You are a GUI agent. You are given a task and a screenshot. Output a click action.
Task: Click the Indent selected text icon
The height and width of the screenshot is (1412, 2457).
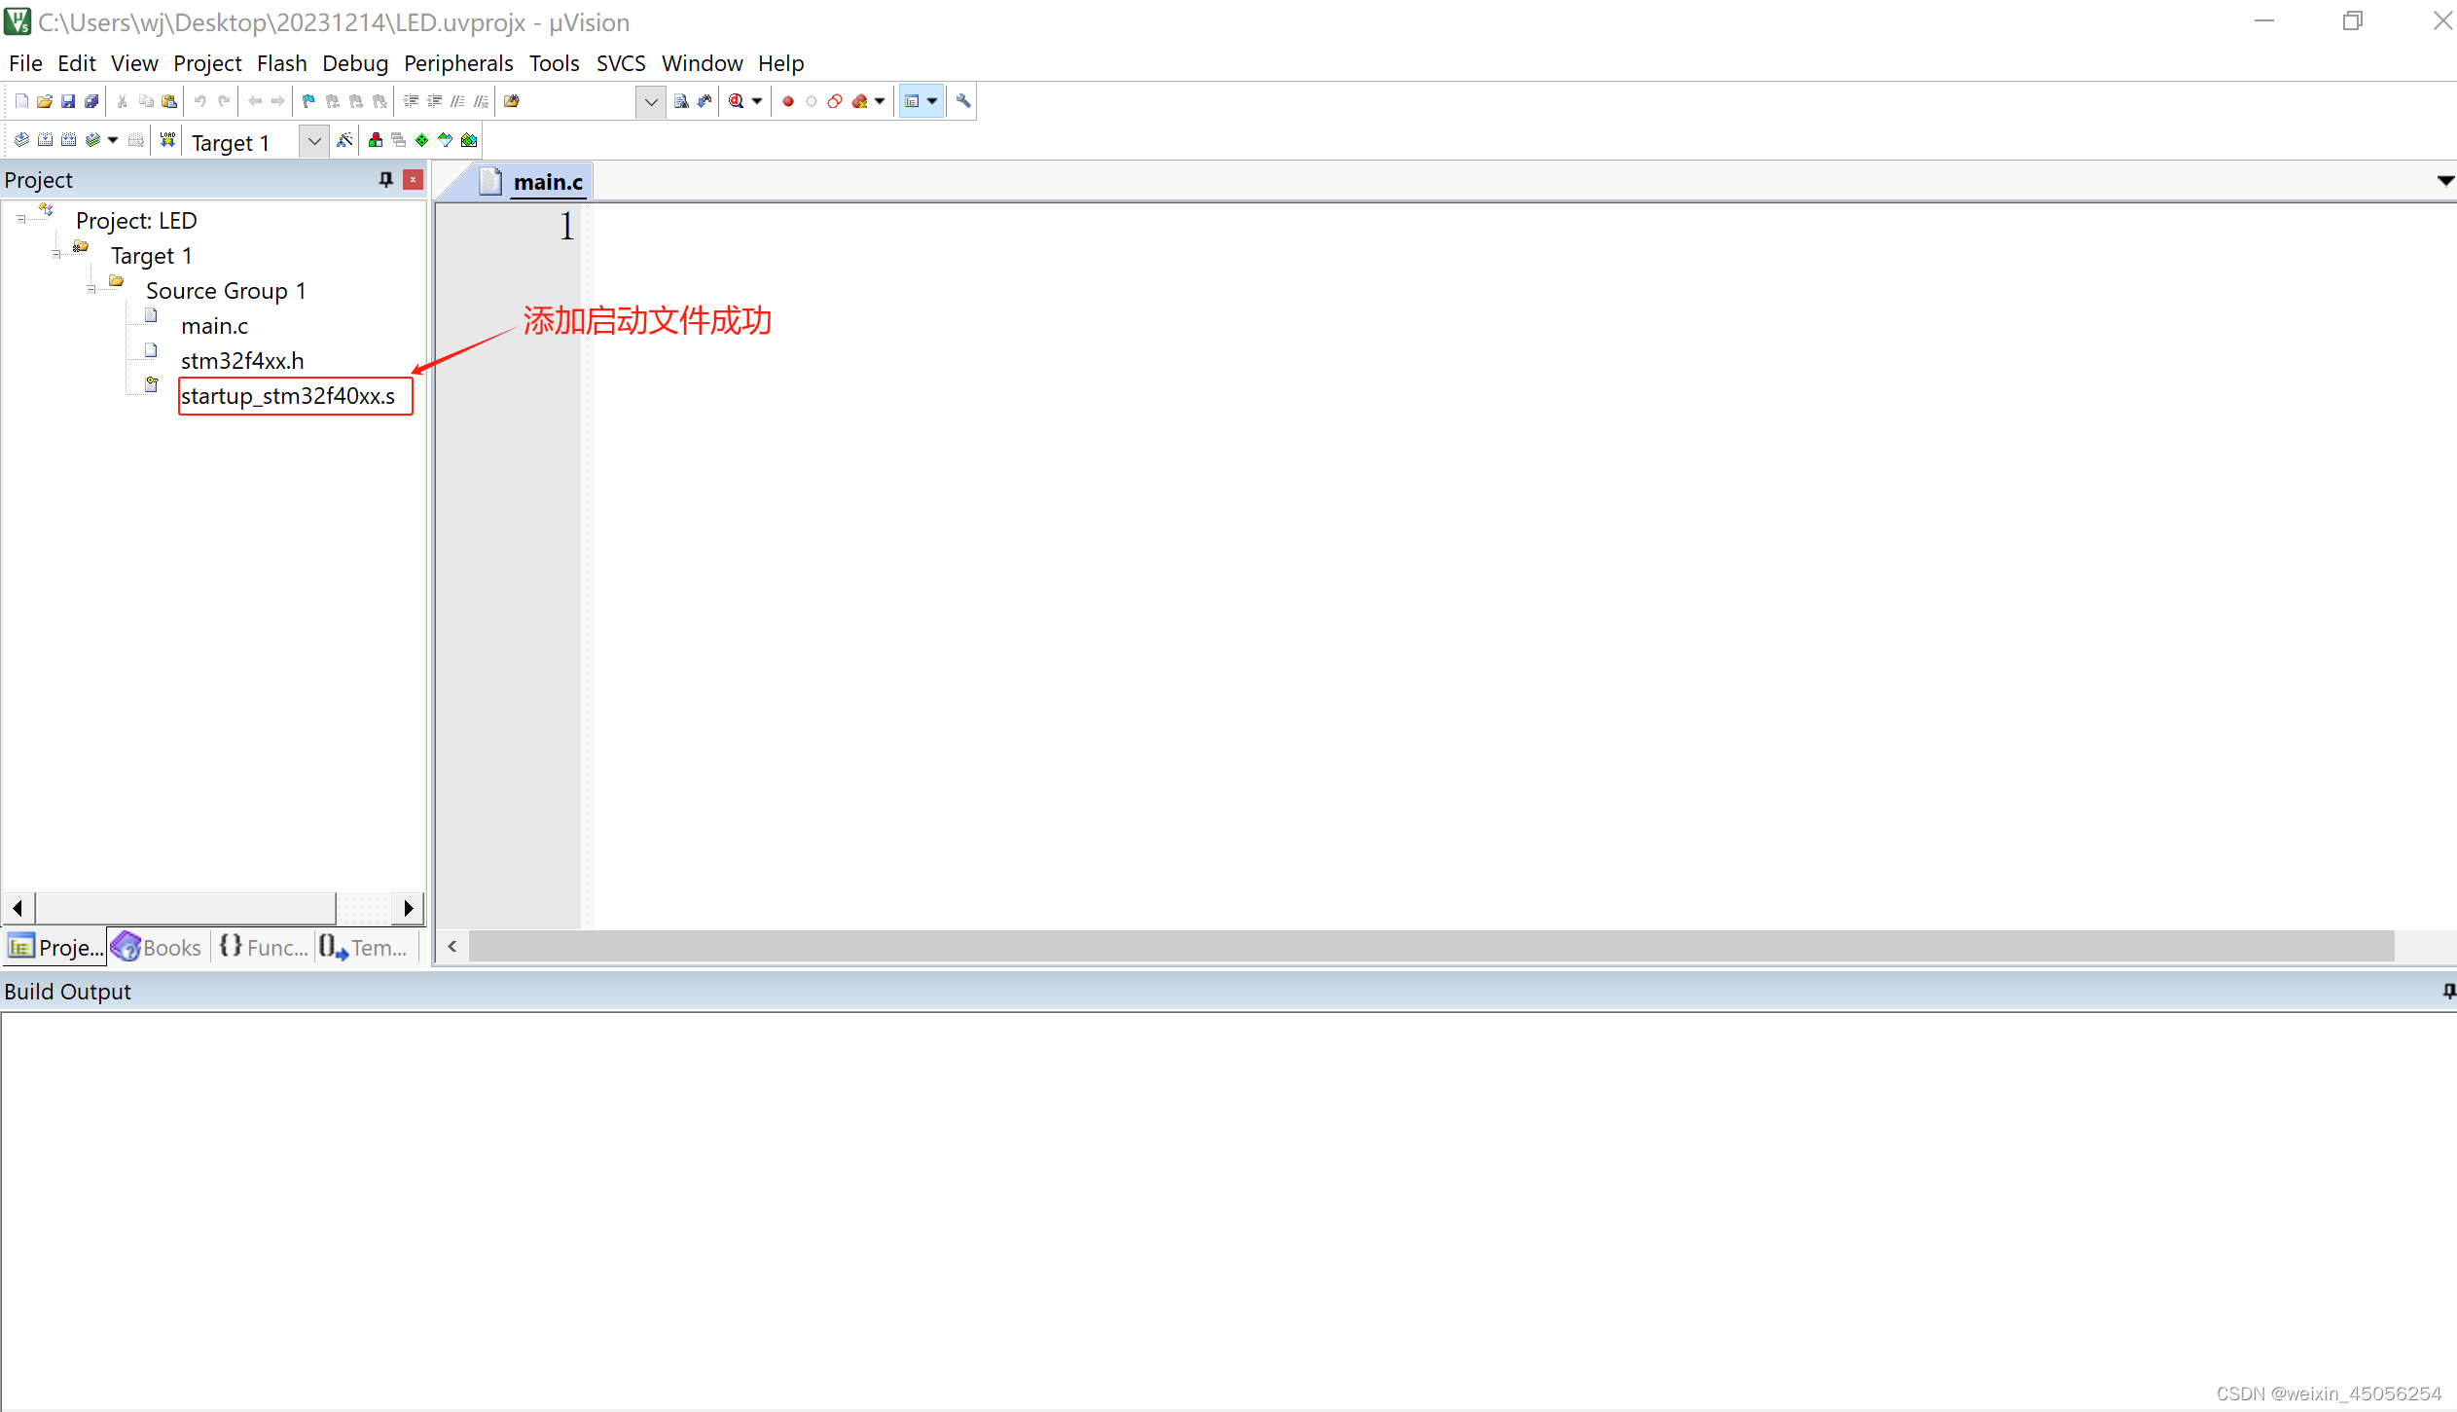tap(411, 101)
